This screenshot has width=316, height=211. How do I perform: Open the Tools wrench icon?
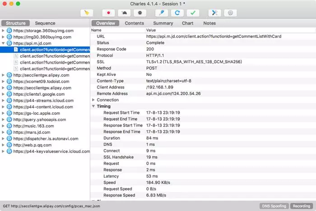[214, 13]
